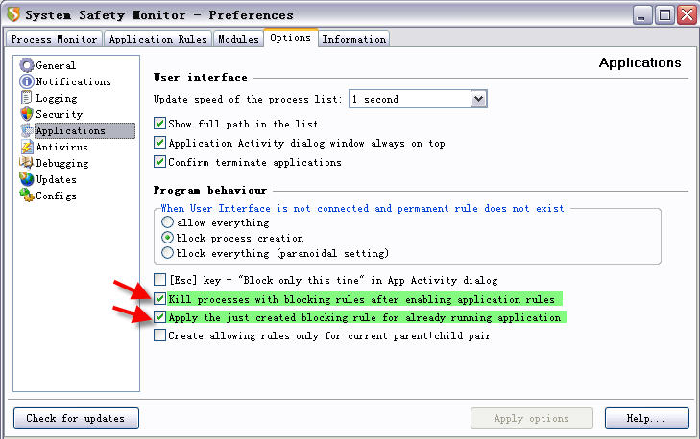The width and height of the screenshot is (700, 439).
Task: Click the Help... button
Action: 647,418
